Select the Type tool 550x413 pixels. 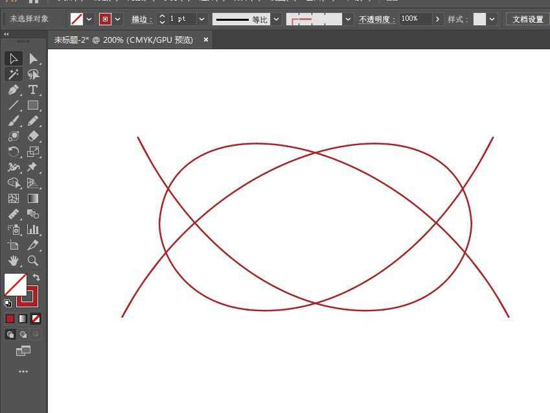[33, 89]
